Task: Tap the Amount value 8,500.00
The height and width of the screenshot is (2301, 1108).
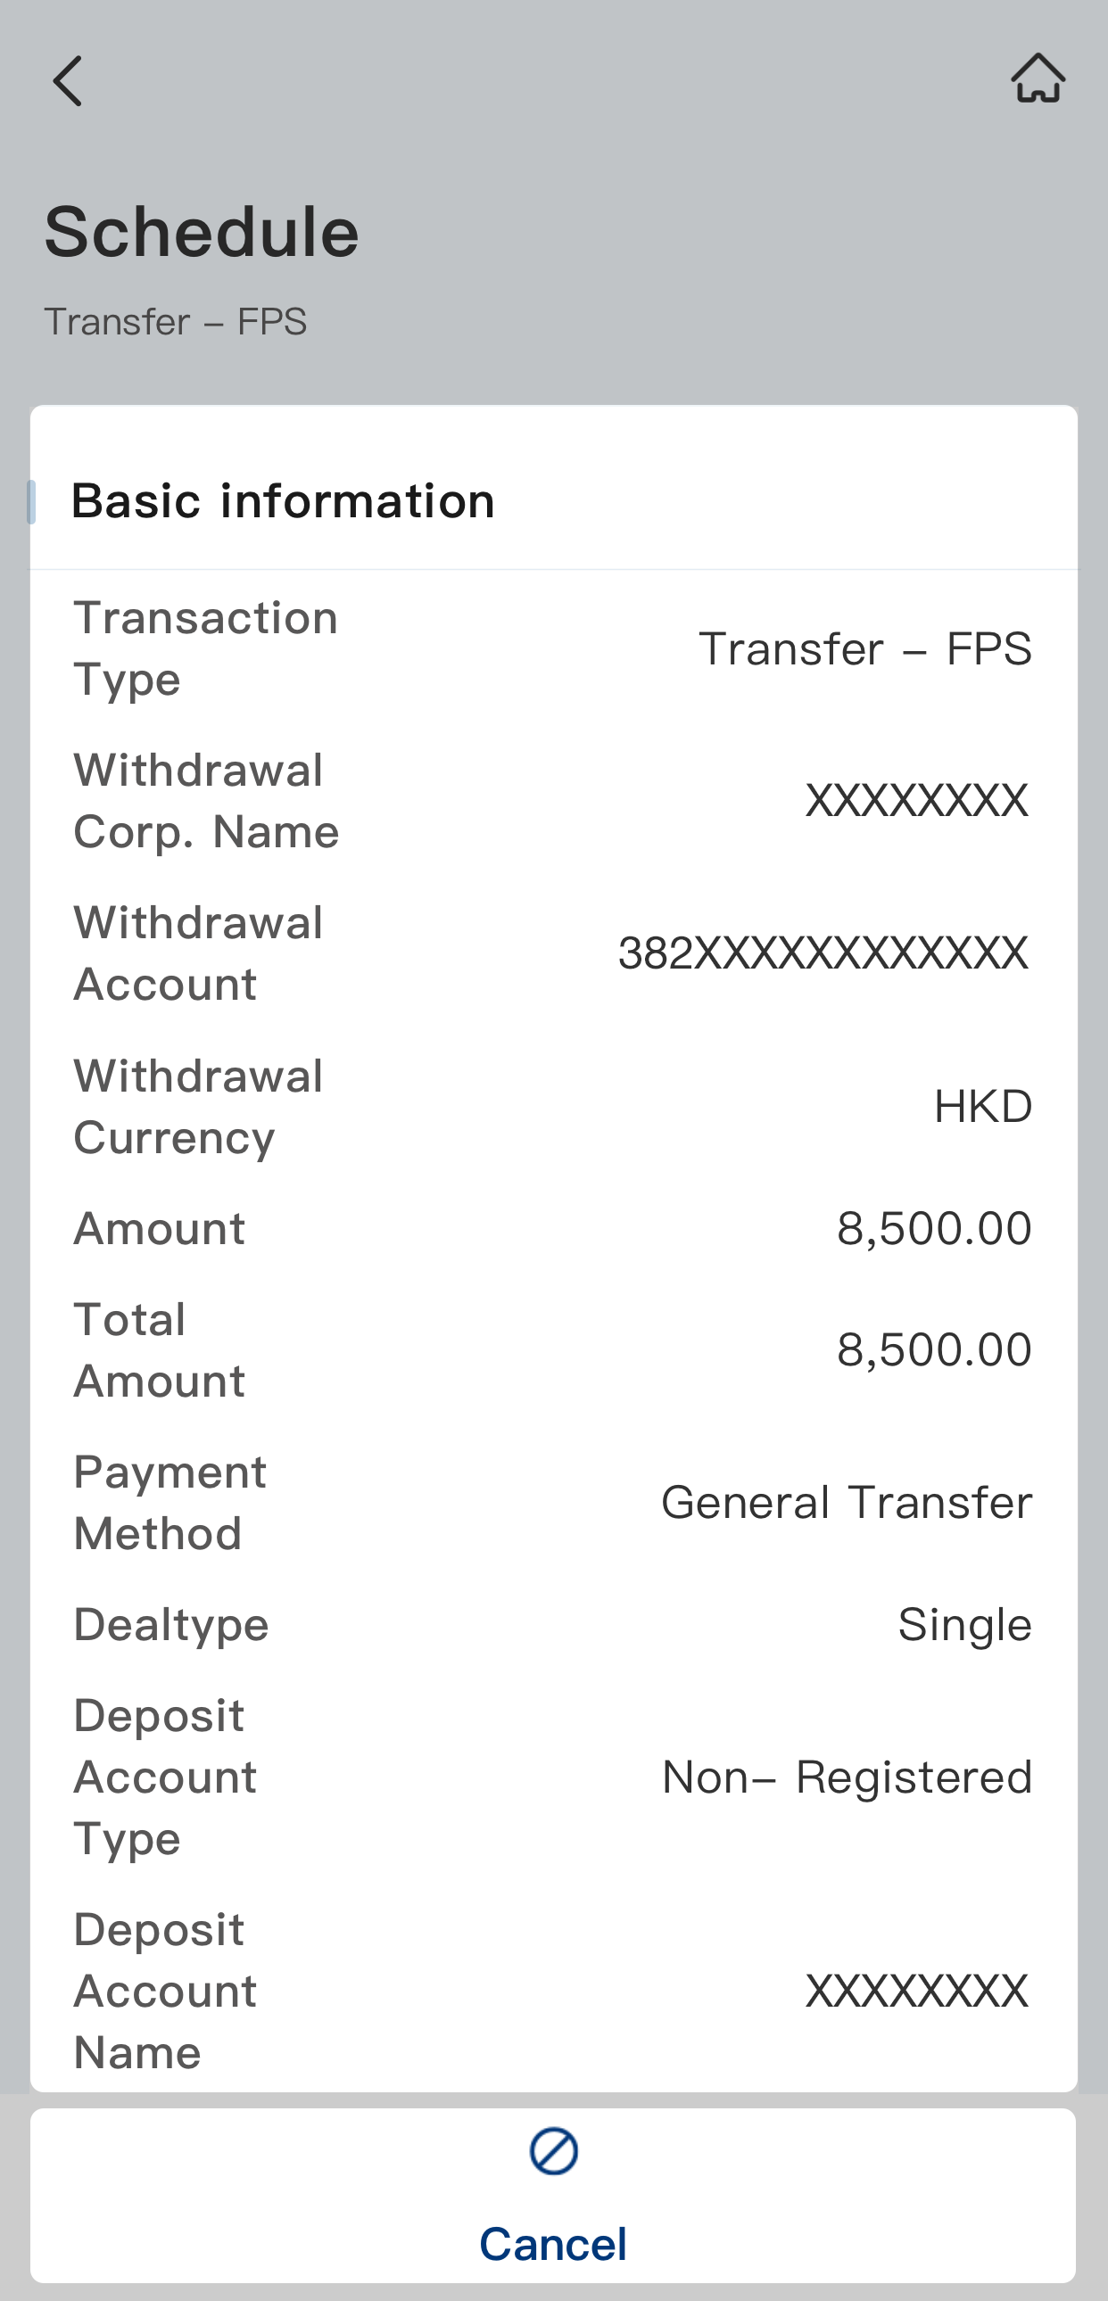Action: tap(934, 1228)
